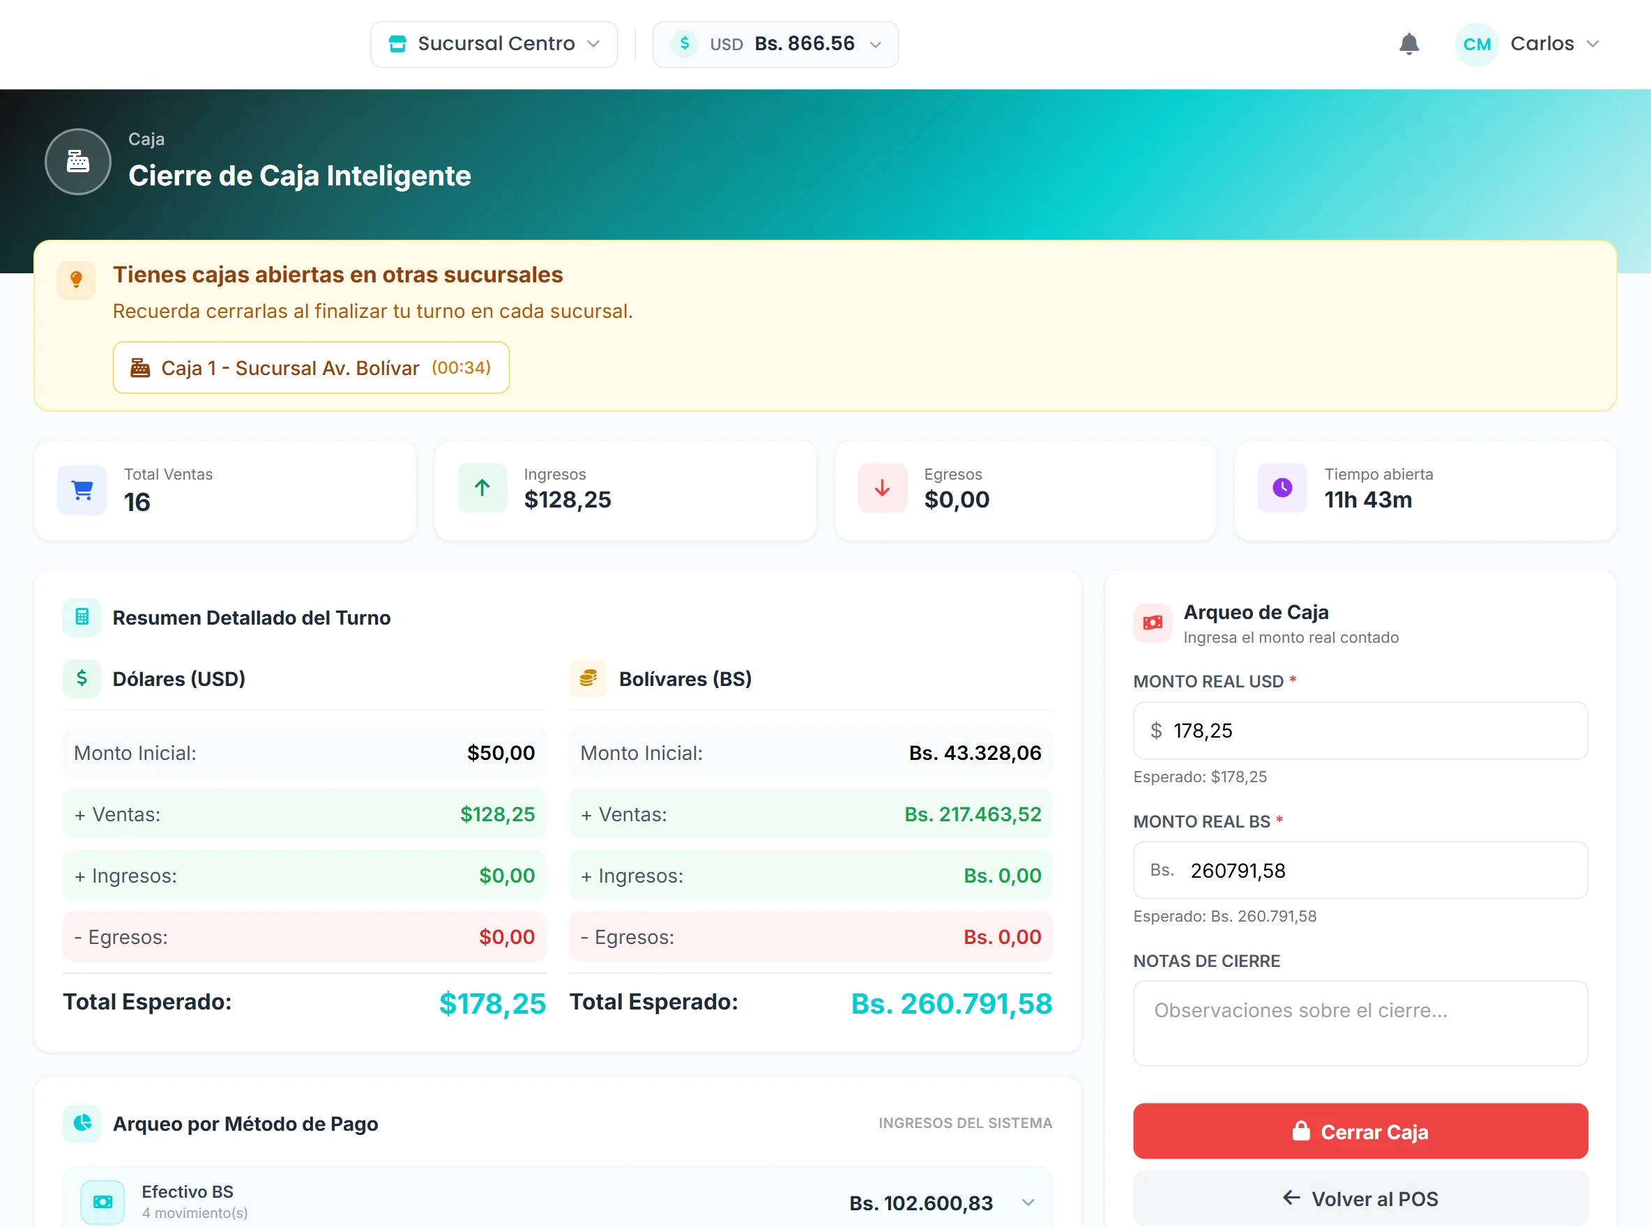Click the purple clock Tiempo abierta icon

pos(1283,488)
